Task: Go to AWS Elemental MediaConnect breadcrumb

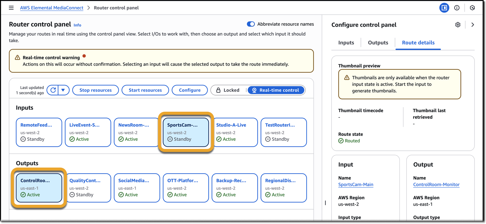Action: point(52,8)
